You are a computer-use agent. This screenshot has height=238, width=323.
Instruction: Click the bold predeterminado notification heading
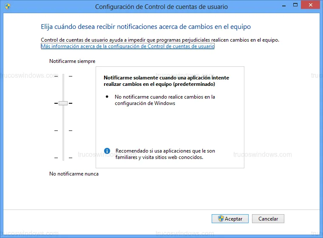tap(166, 81)
